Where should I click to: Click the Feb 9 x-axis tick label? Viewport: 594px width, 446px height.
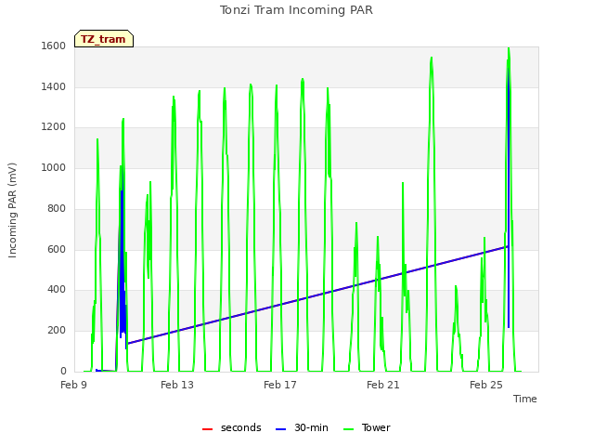(x=74, y=385)
